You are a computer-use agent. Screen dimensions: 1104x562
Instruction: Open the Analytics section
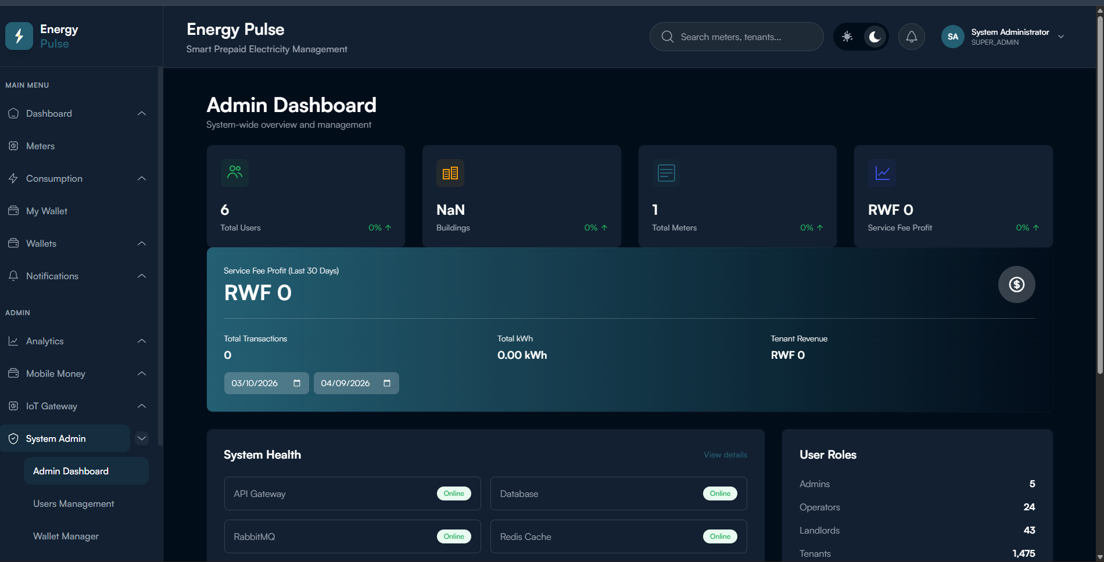[x=44, y=341]
